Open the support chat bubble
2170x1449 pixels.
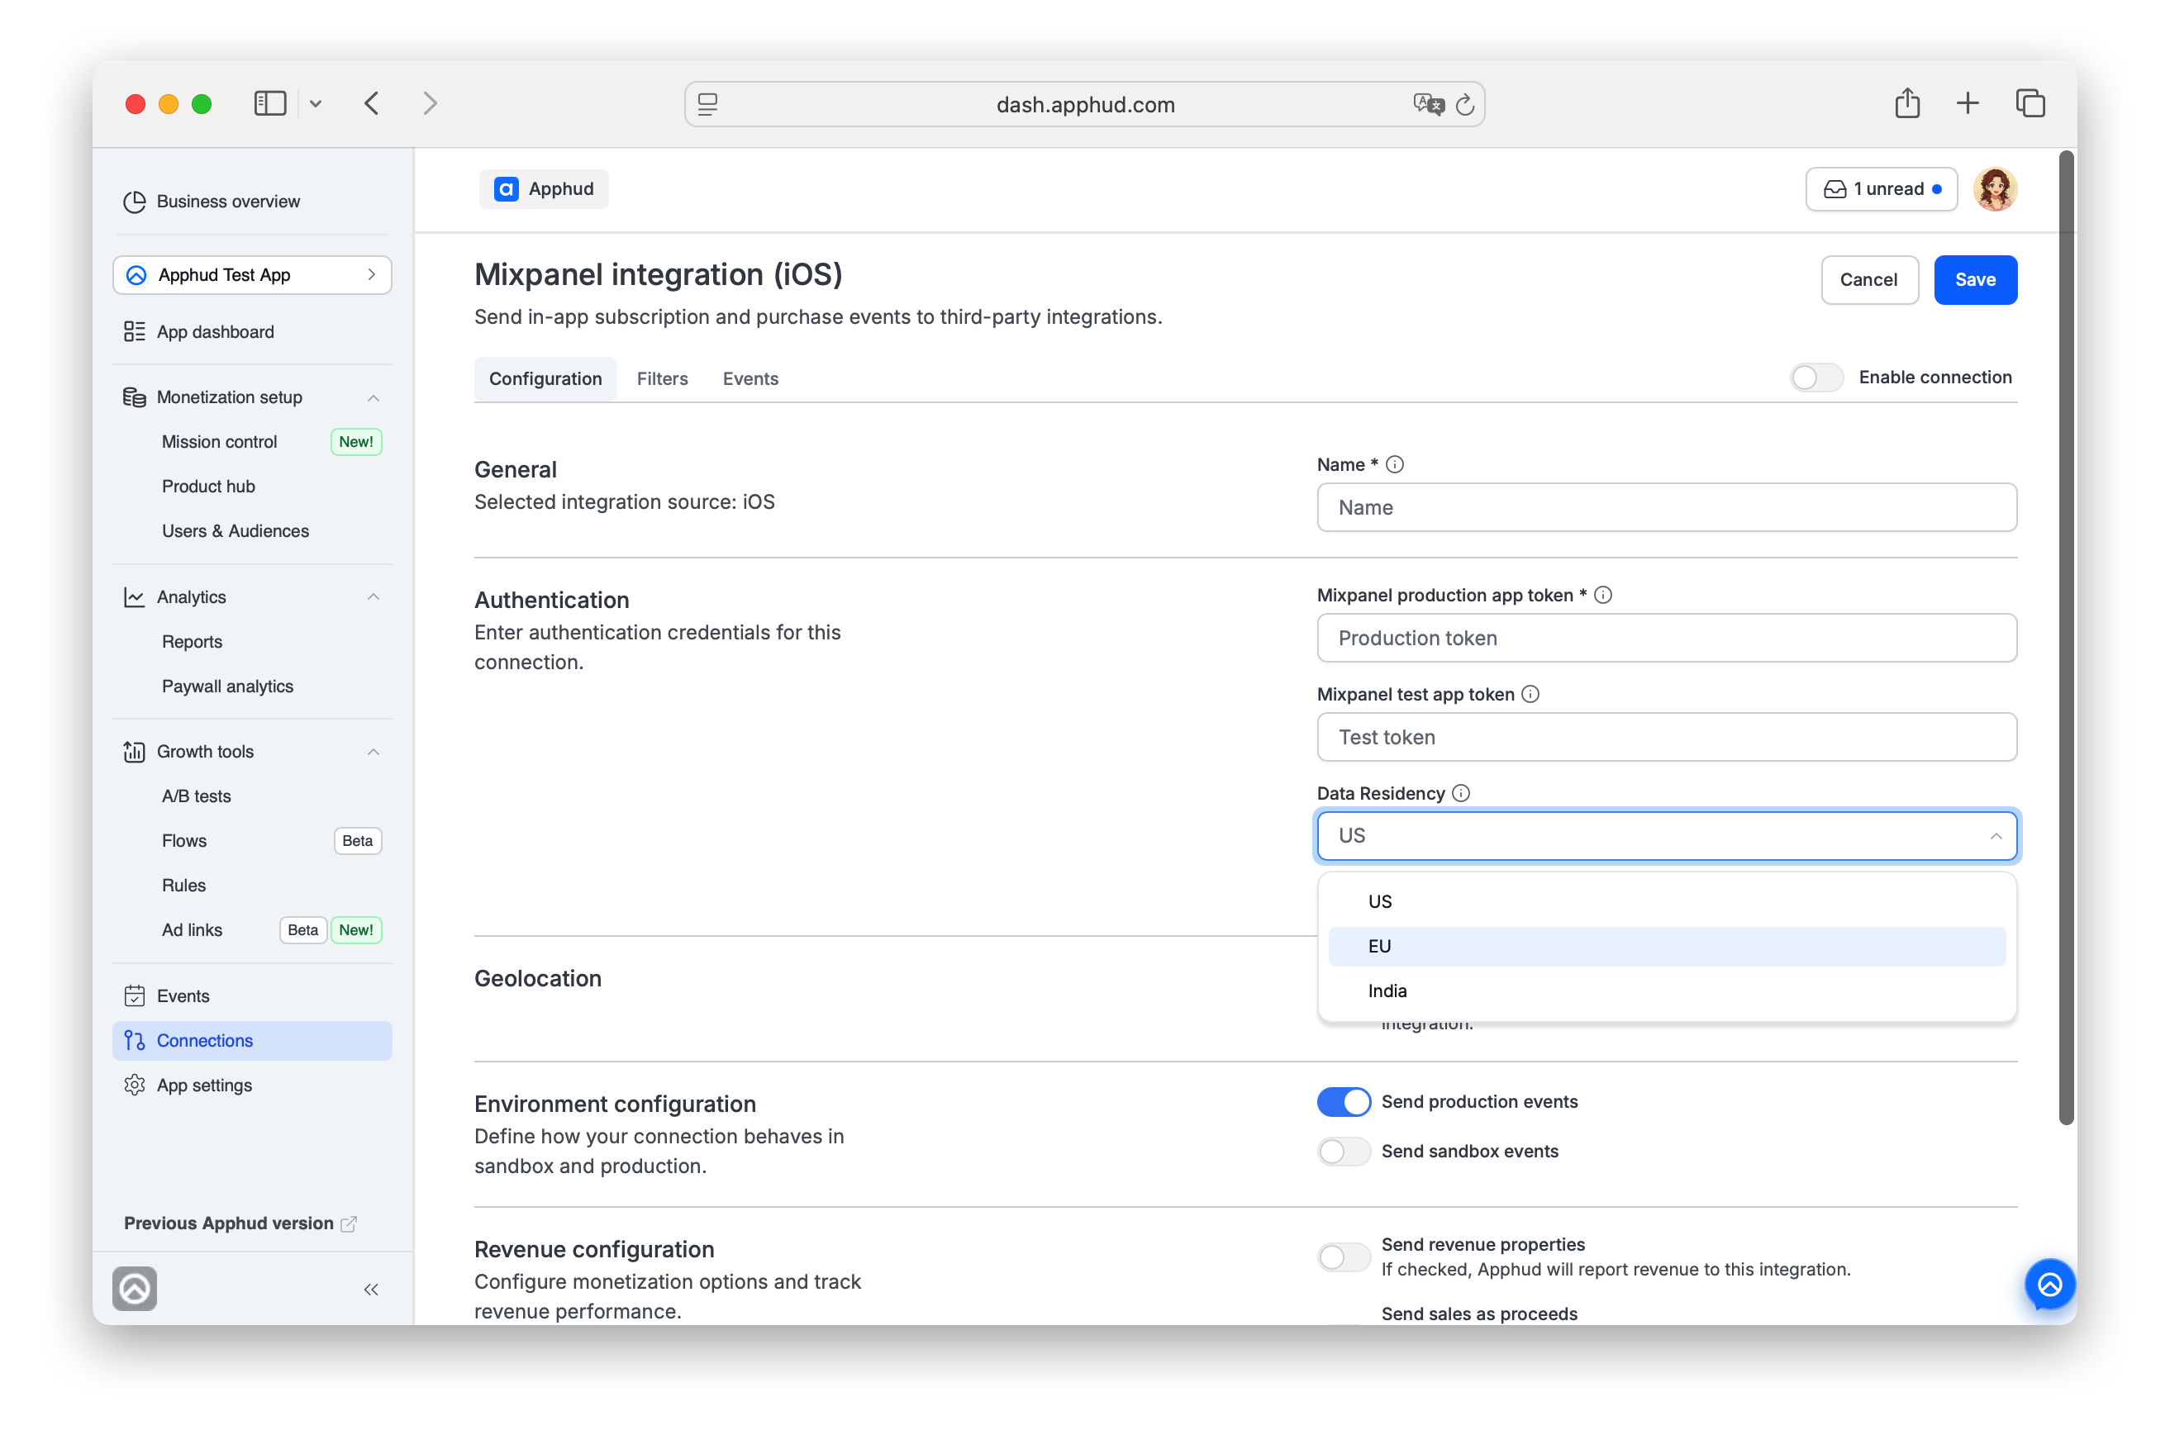(x=2049, y=1285)
